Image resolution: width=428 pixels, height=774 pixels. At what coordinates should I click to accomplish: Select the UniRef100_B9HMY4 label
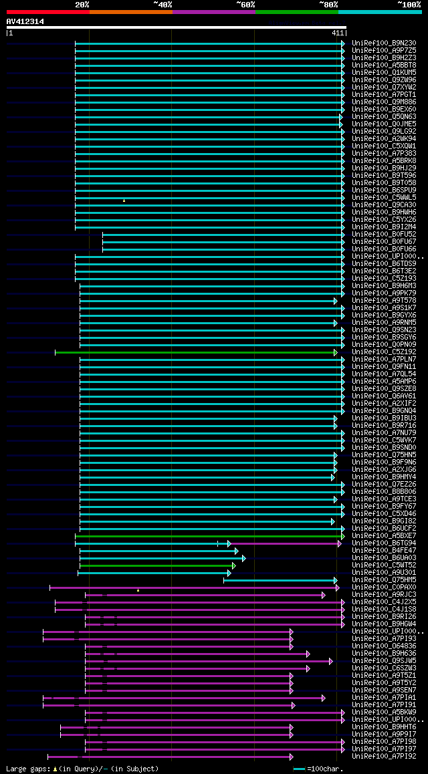tap(384, 477)
